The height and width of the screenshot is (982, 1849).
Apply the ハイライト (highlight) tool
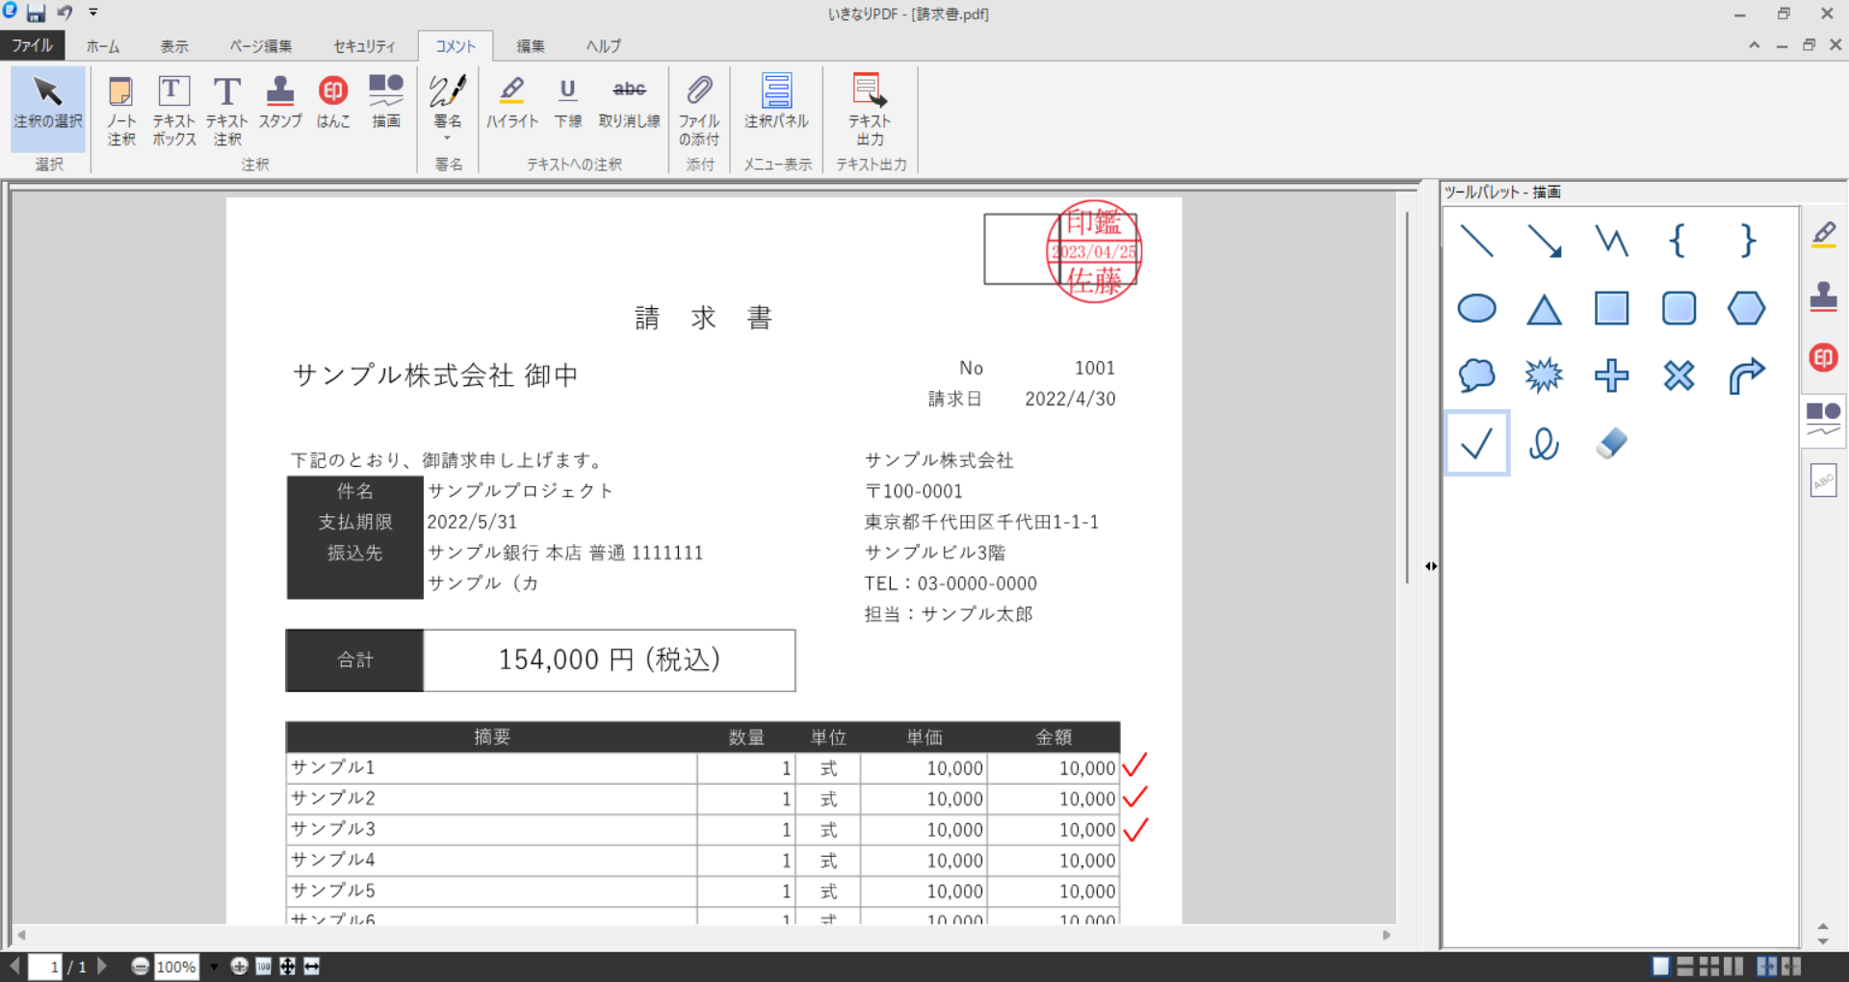click(x=512, y=106)
